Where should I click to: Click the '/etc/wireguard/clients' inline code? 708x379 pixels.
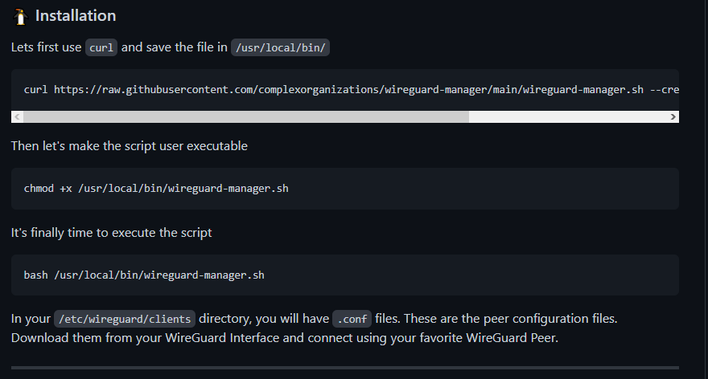pyautogui.click(x=125, y=319)
